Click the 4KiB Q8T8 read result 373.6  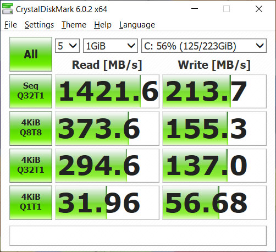107,128
